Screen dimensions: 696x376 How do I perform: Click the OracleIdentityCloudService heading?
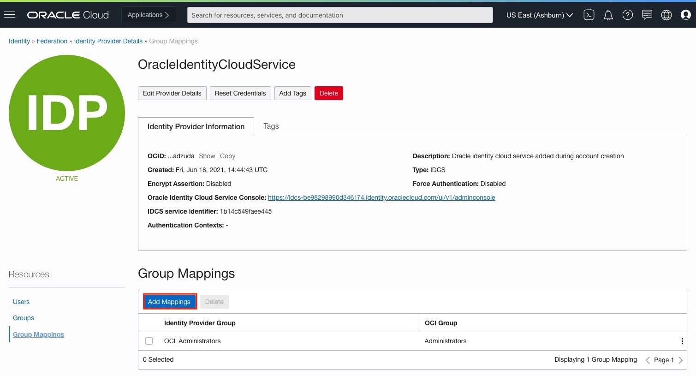pos(217,65)
